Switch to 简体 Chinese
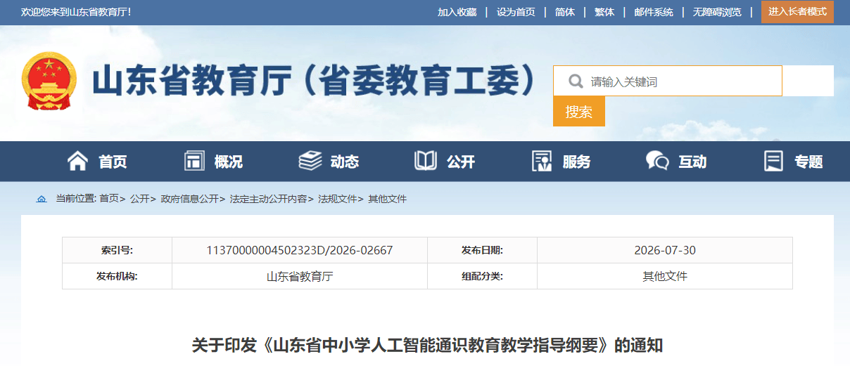The width and height of the screenshot is (850, 366). (x=564, y=12)
